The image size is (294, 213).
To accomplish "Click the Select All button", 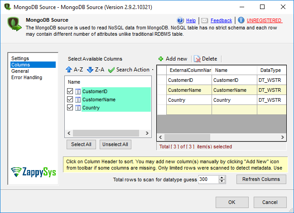I will point(81,145).
